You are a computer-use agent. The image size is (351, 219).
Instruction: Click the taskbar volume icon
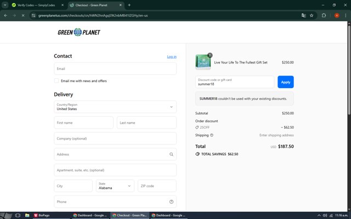coord(325,215)
